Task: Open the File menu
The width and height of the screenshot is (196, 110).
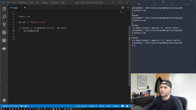Action: point(9,2)
